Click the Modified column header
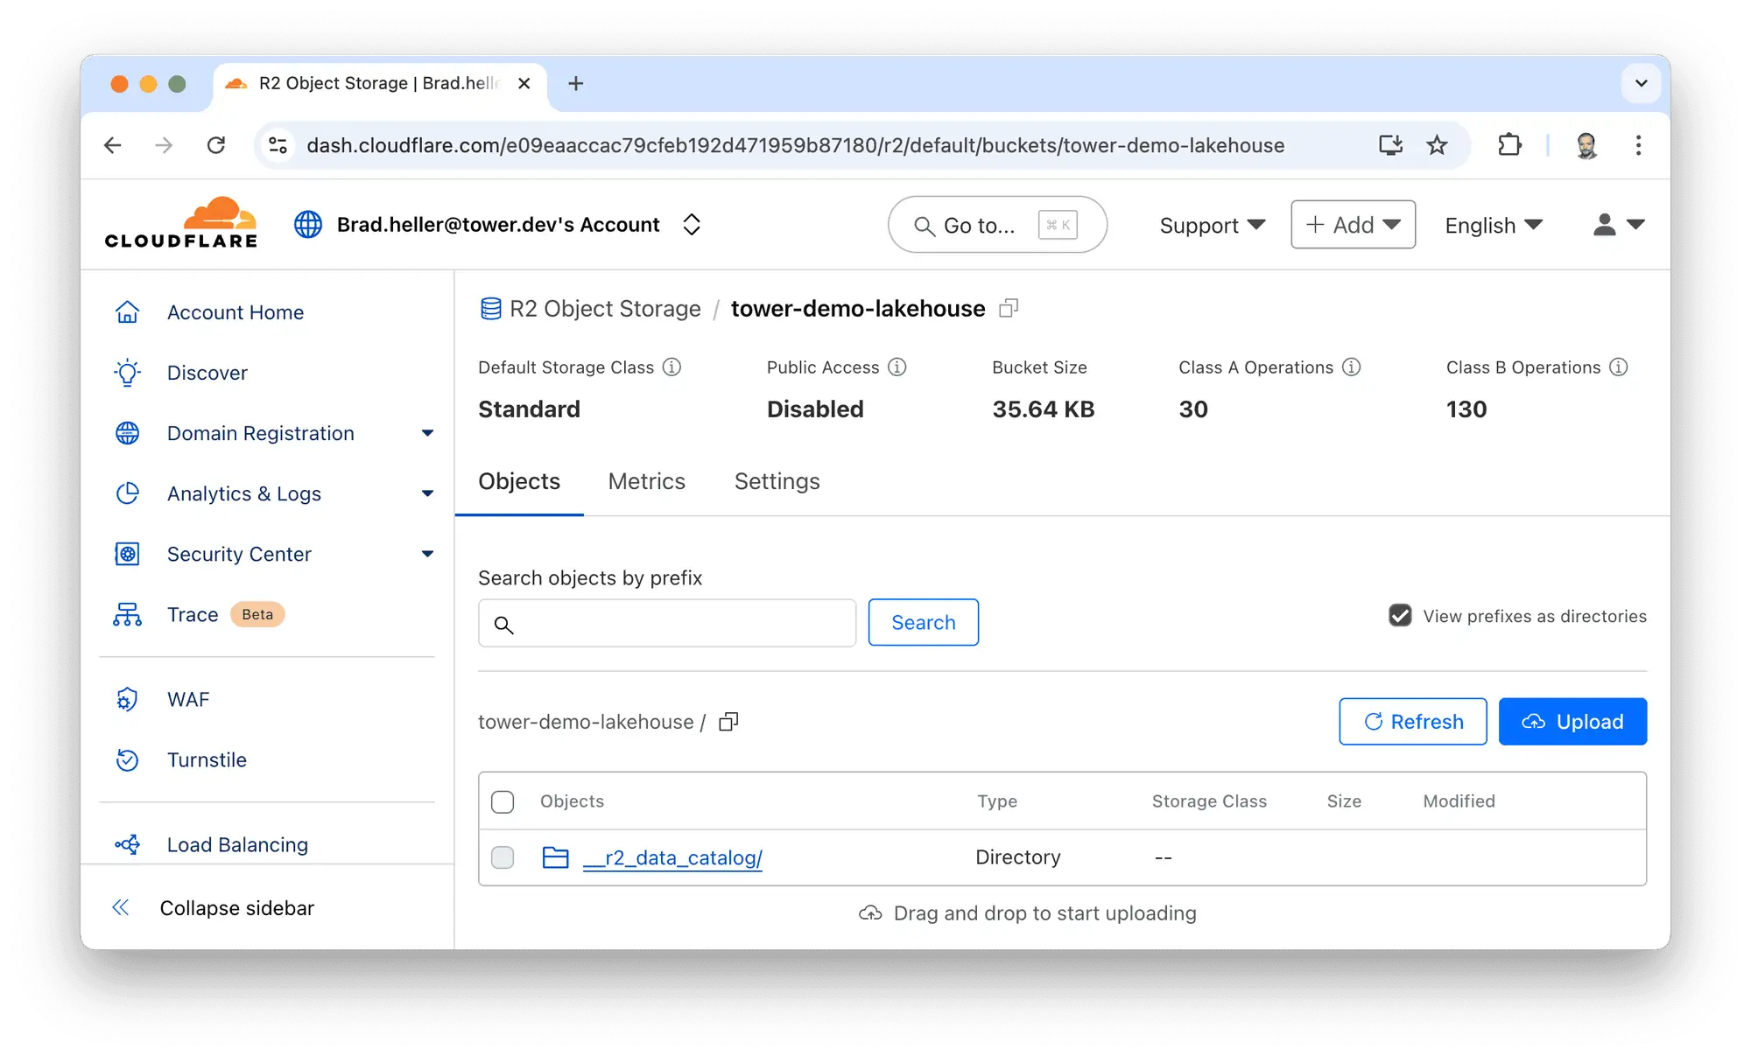 1459,801
